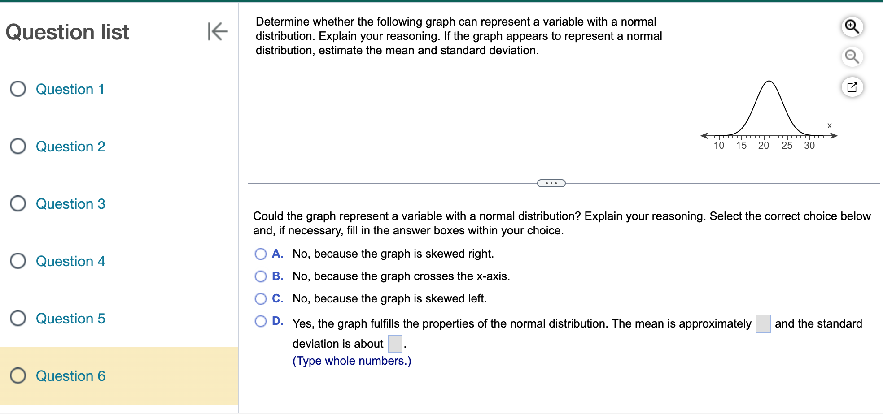Mark Question 3 as selected
This screenshot has width=883, height=414.
pyautogui.click(x=17, y=204)
